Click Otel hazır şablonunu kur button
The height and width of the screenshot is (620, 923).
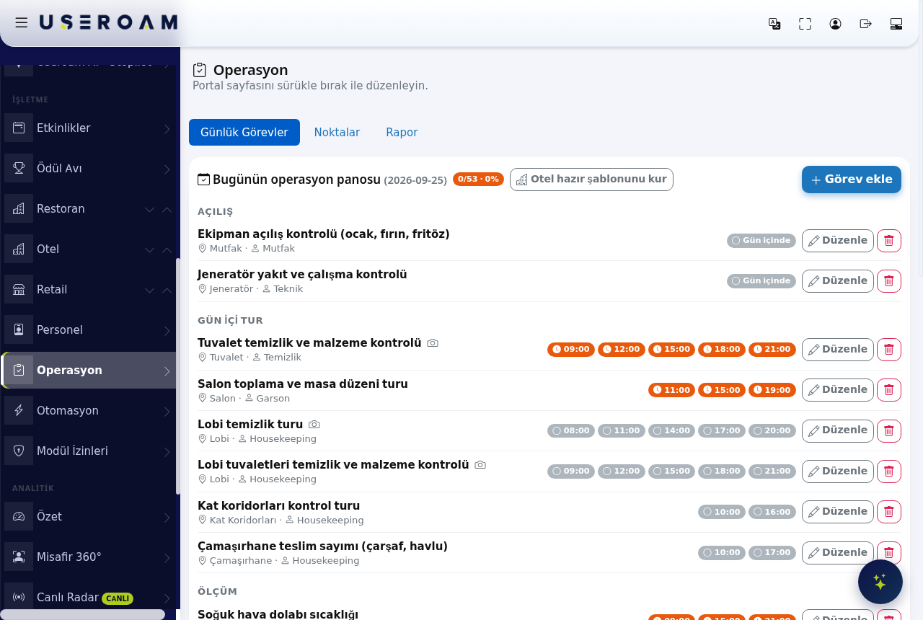(591, 180)
